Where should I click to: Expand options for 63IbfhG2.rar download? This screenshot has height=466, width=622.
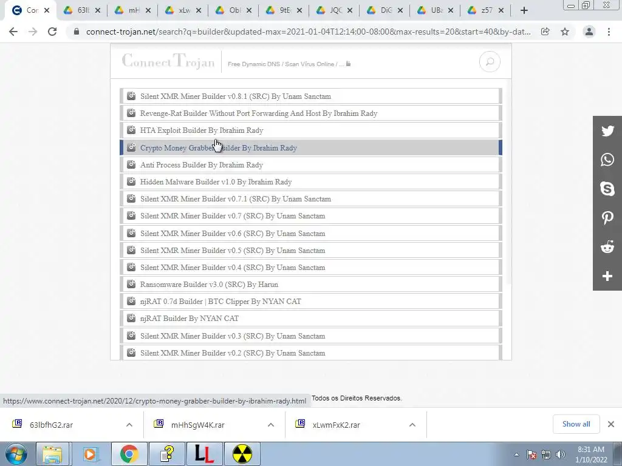129,425
